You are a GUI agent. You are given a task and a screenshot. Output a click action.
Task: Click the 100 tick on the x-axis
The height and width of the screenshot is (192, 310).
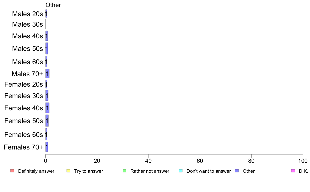(x=303, y=161)
